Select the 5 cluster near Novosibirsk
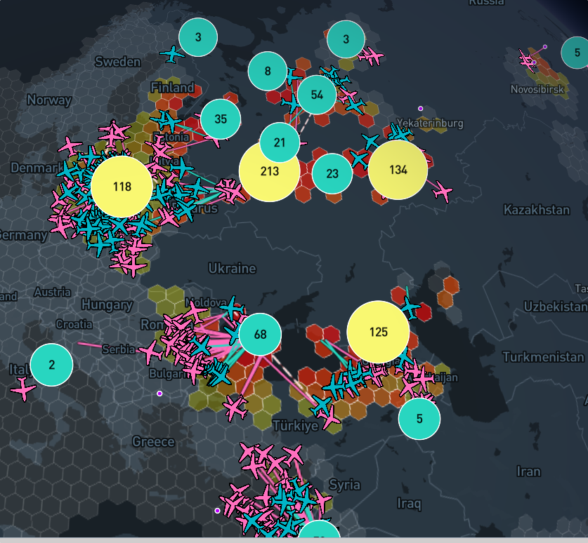The image size is (588, 543). [x=576, y=53]
